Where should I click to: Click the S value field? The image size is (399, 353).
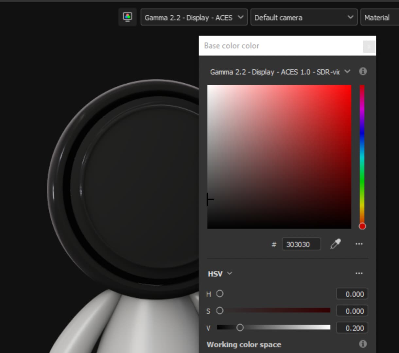[x=352, y=311]
